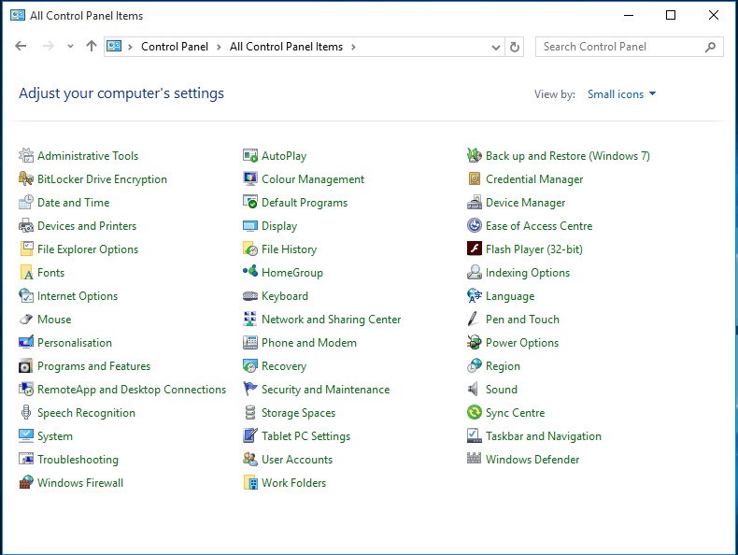Open the Language link
738x555 pixels.
[510, 296]
